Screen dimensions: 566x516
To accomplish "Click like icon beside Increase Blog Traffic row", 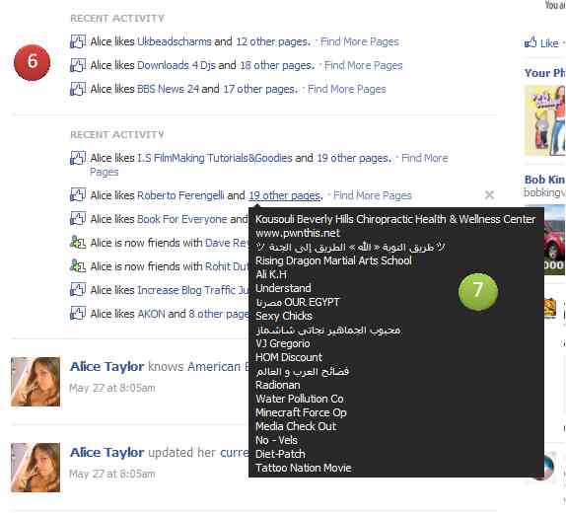I will [78, 290].
